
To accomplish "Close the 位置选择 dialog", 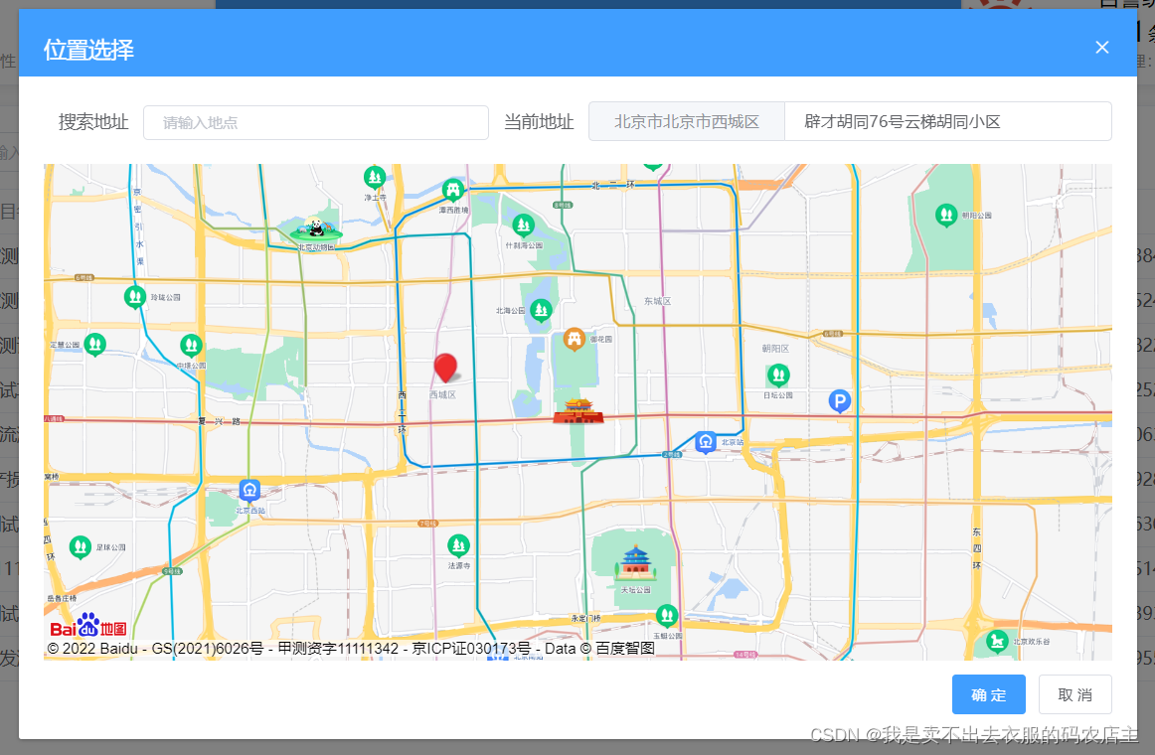I will pyautogui.click(x=1102, y=47).
